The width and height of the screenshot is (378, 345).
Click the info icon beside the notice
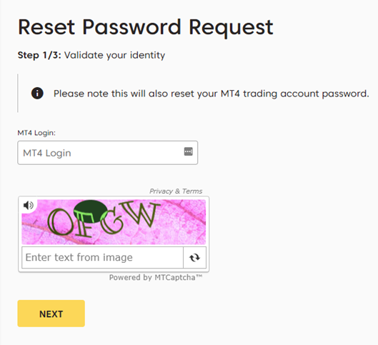click(37, 94)
